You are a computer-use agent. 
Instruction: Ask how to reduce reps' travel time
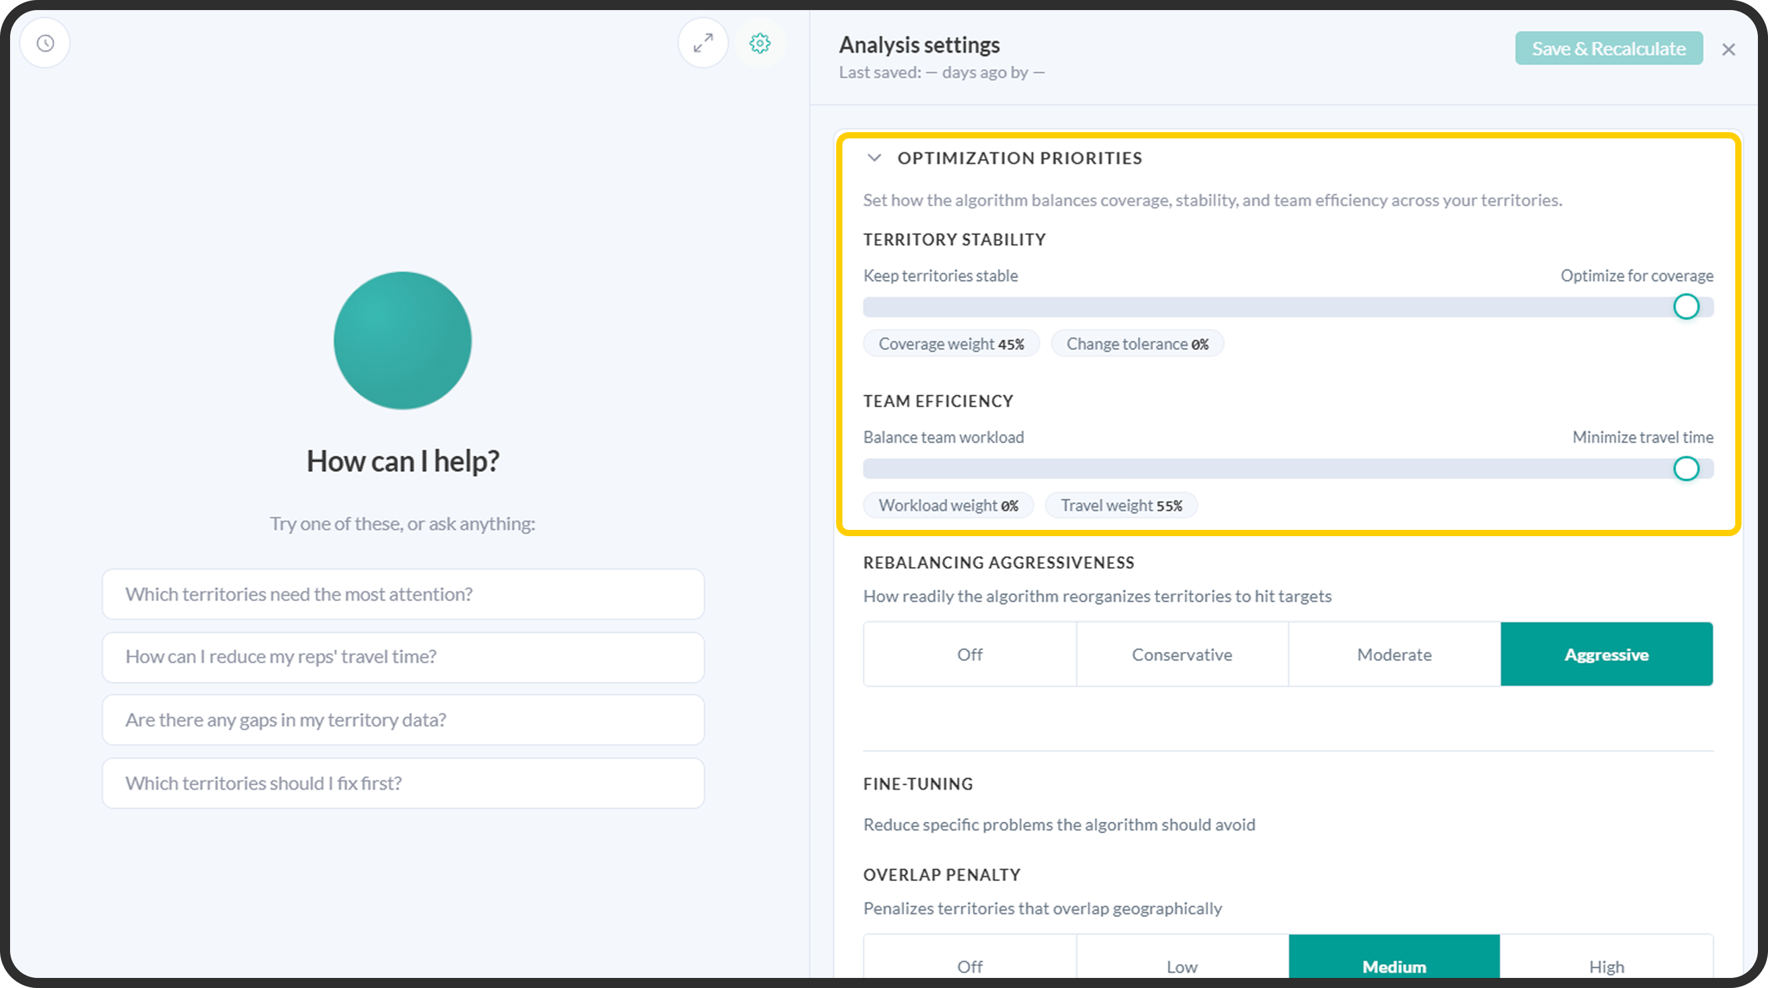(x=403, y=656)
